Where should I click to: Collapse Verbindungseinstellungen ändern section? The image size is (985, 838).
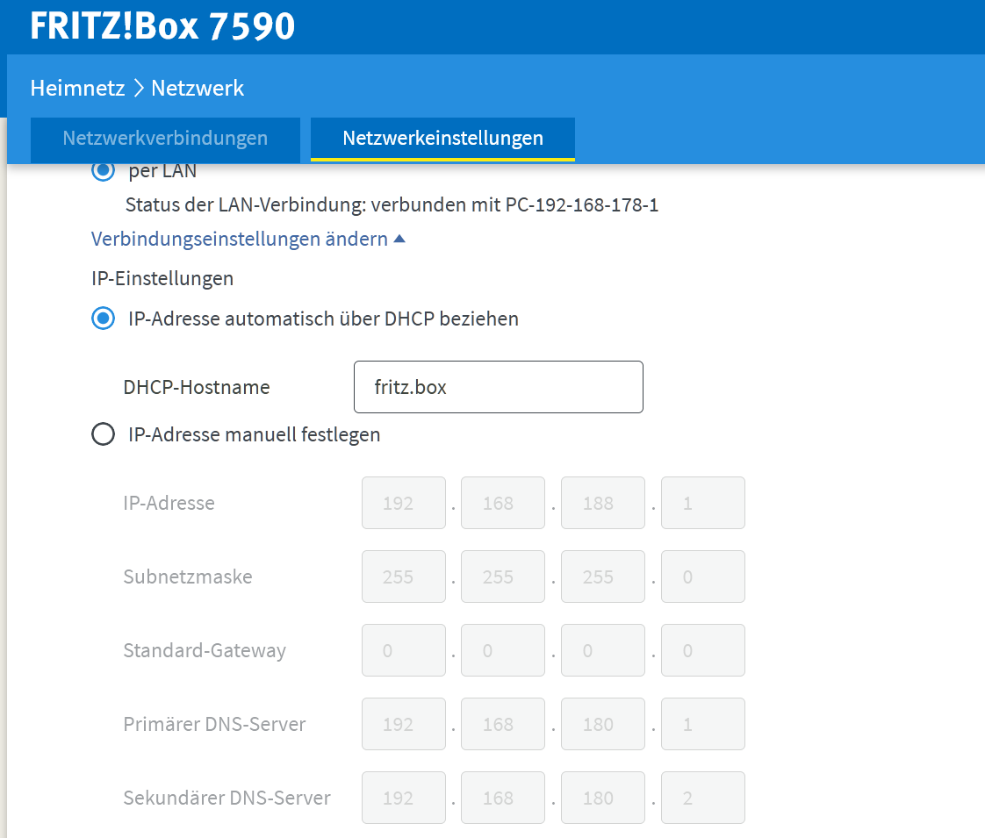[x=248, y=240]
